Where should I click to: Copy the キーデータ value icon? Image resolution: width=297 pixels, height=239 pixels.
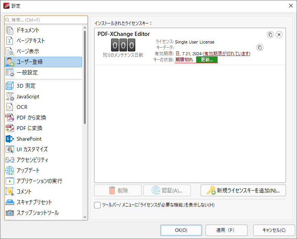[x=260, y=47]
